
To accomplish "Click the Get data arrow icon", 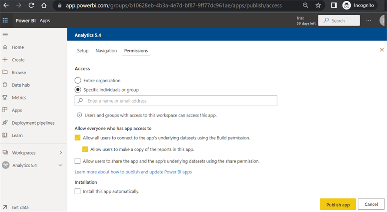I will pos(5,207).
